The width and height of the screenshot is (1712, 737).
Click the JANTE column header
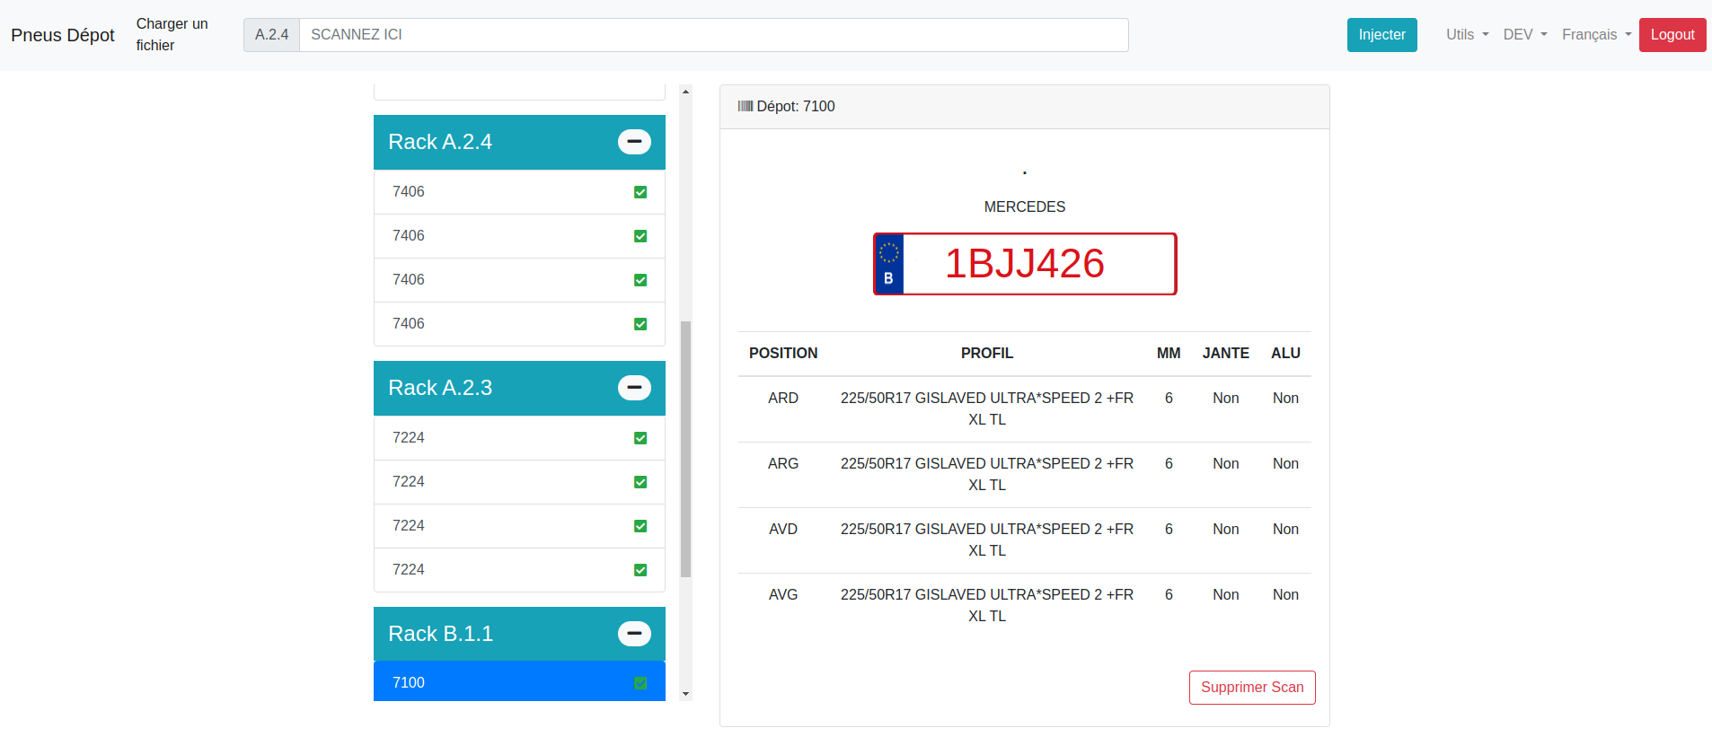coord(1226,354)
